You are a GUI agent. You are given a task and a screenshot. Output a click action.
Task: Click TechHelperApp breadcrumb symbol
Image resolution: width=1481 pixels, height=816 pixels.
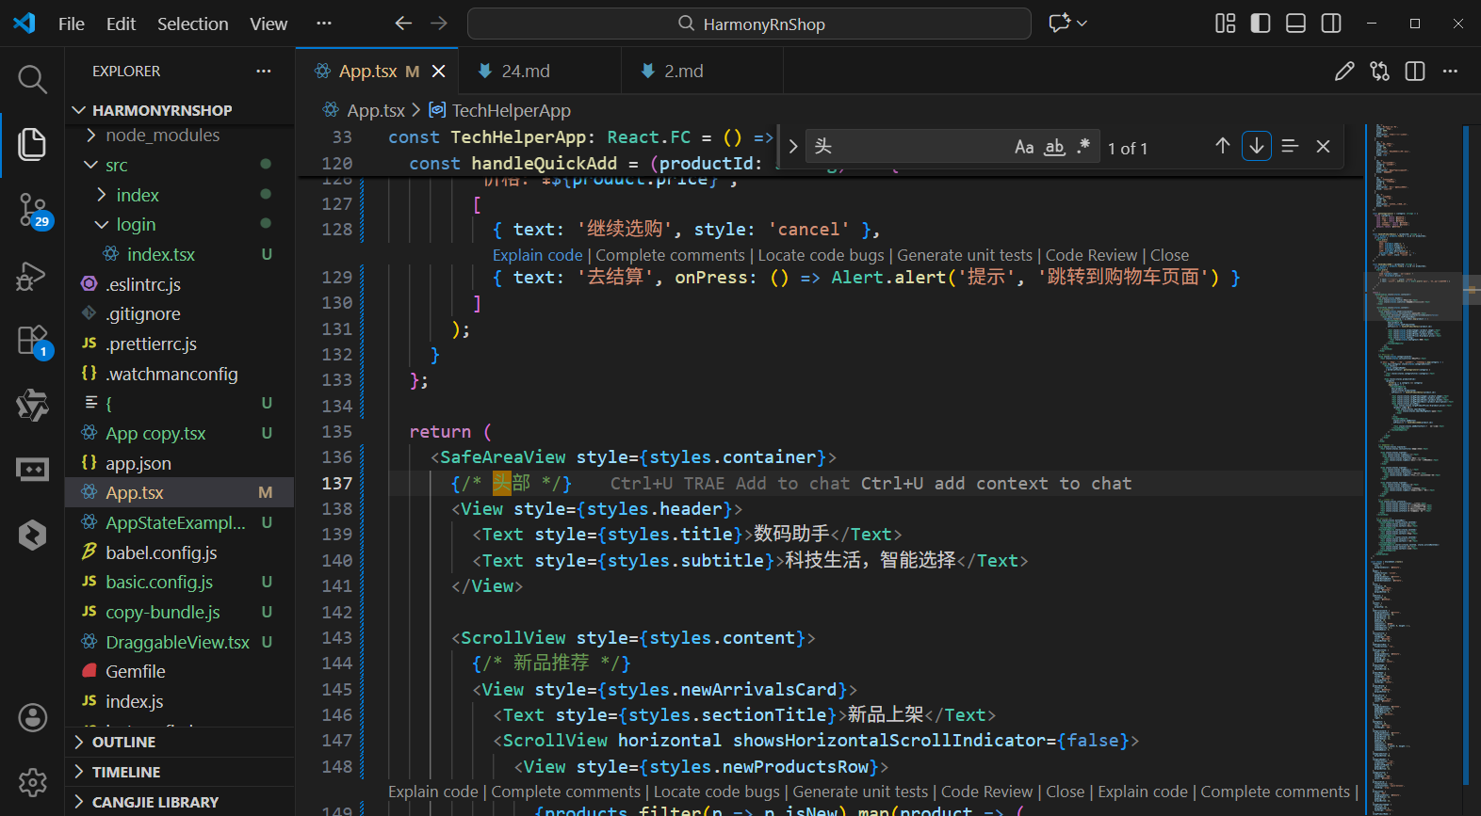(500, 111)
